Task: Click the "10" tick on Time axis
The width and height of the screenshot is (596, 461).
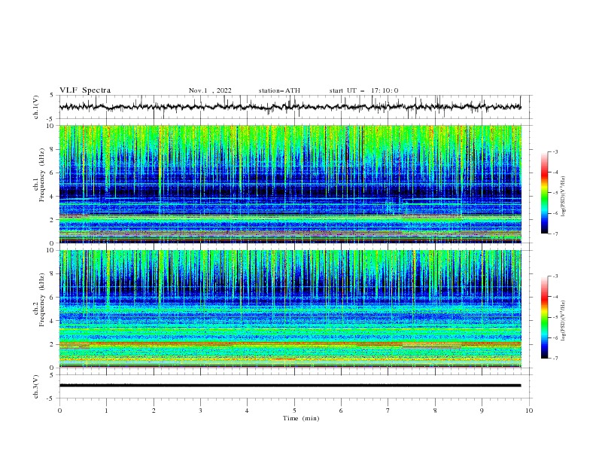Action: coord(529,411)
